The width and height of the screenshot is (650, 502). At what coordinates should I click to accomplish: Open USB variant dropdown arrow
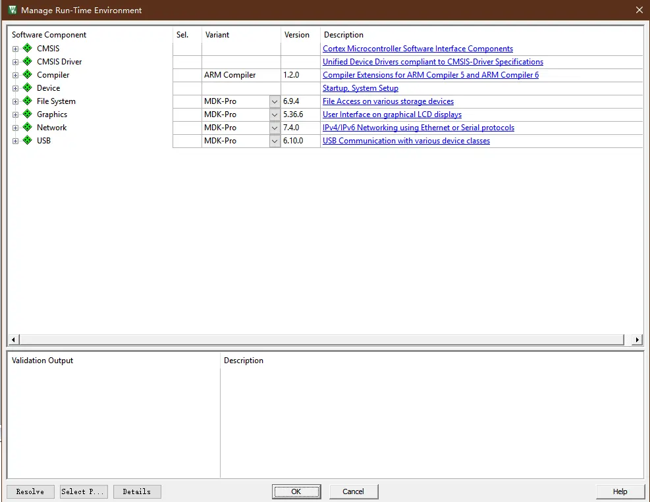pos(275,141)
